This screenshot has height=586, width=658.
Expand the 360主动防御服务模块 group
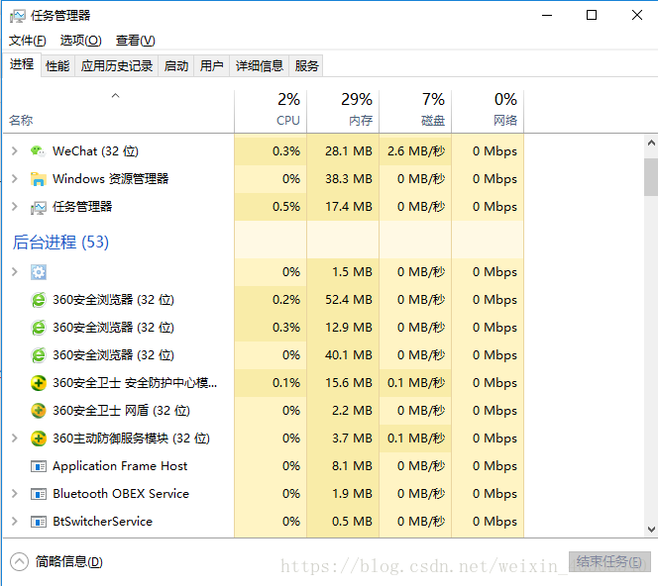click(x=15, y=439)
